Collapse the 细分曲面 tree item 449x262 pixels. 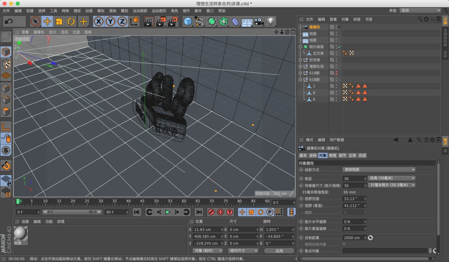click(301, 47)
